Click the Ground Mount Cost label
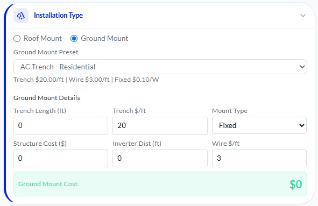The height and width of the screenshot is (206, 318). tap(49, 184)
